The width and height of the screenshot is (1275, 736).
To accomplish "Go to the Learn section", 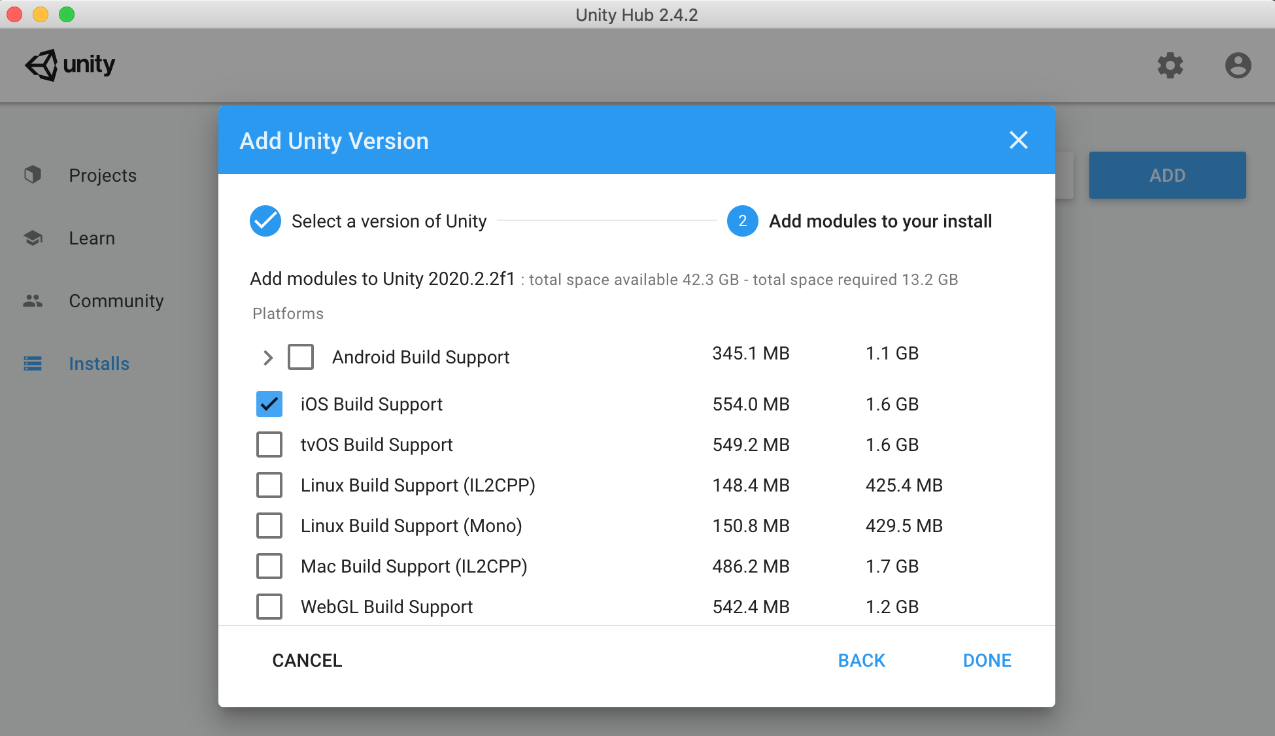I will (x=92, y=238).
